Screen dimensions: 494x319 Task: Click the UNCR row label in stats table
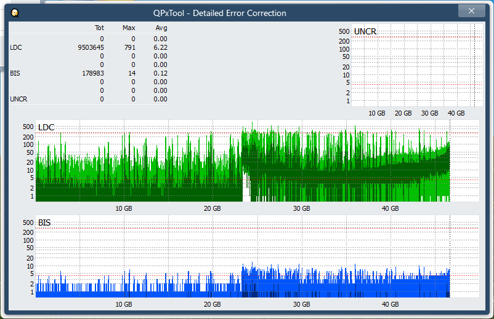(x=18, y=99)
